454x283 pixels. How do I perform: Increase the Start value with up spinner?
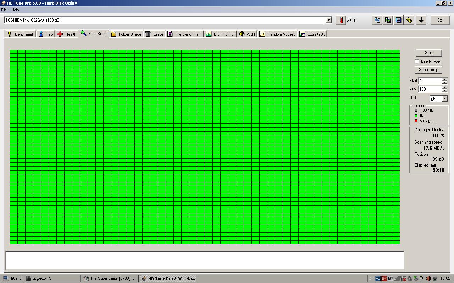click(x=444, y=79)
